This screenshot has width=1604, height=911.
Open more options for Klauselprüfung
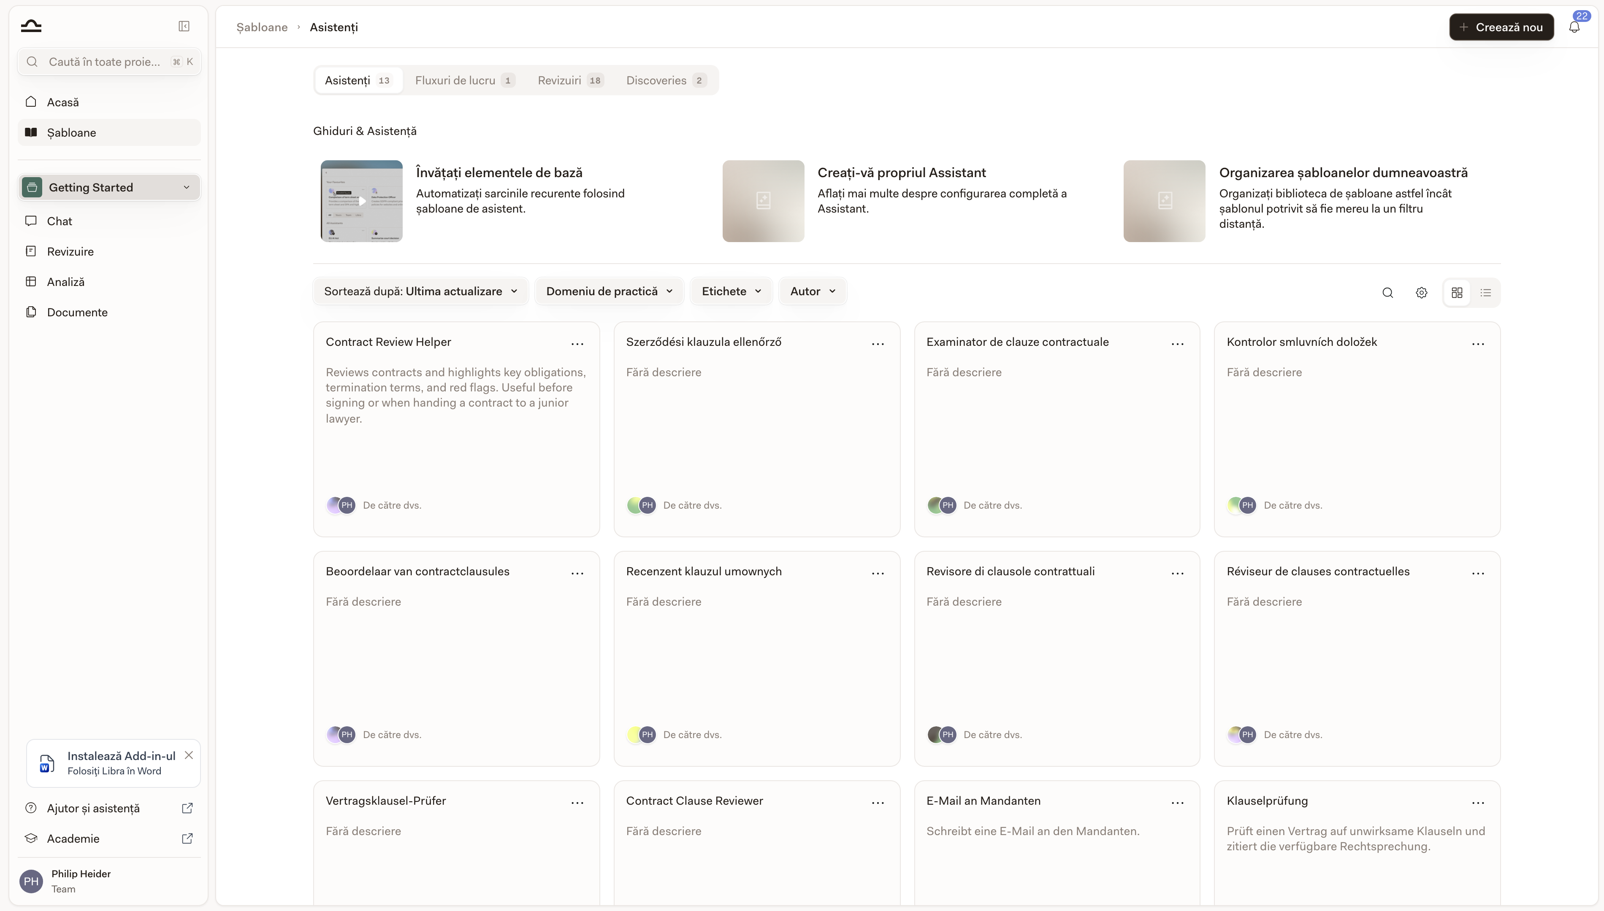[x=1478, y=803]
